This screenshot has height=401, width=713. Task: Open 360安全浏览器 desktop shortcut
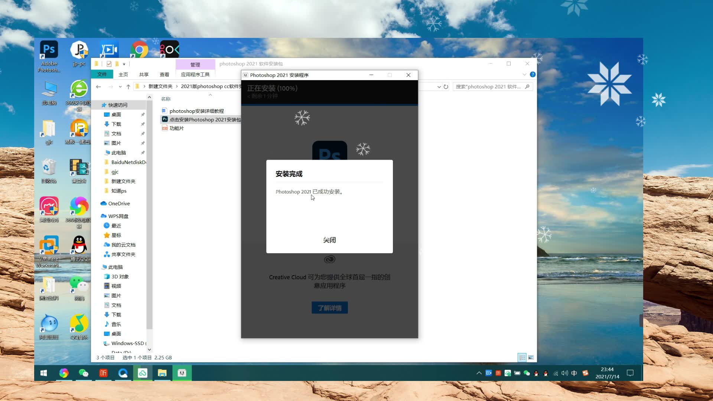[x=79, y=95]
